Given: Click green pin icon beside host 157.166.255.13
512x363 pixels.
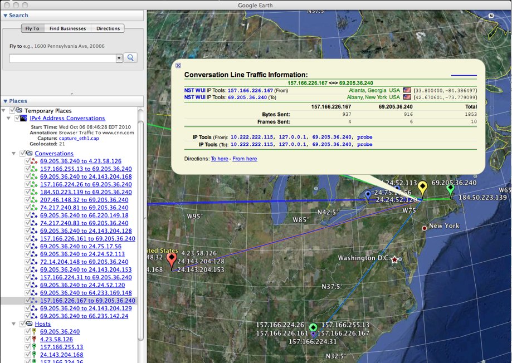Looking at the screenshot, I should click(x=34, y=347).
